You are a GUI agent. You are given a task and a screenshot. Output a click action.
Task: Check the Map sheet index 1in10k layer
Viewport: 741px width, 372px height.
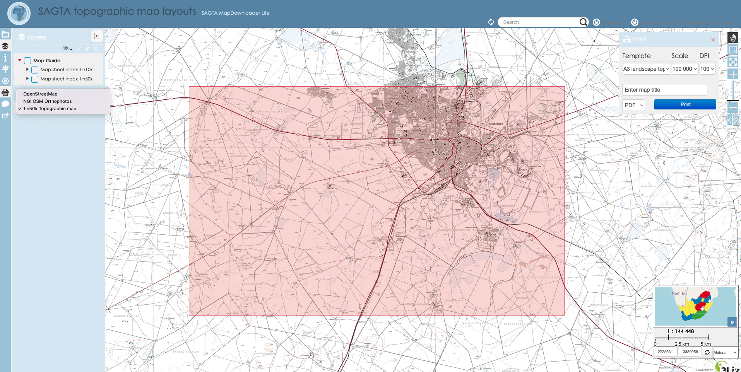tap(35, 70)
